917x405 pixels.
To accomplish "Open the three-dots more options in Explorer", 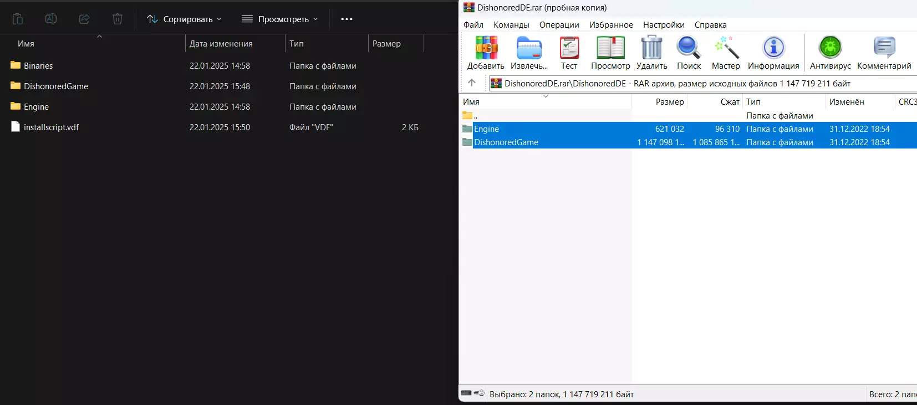I will (x=347, y=19).
